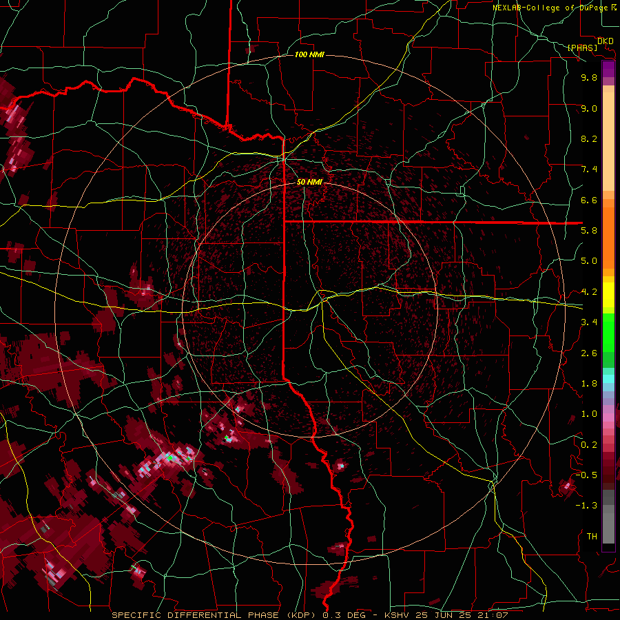Viewport: 620px width, 620px height.
Task: Click the [PHAS] legend header
Action: (582, 48)
